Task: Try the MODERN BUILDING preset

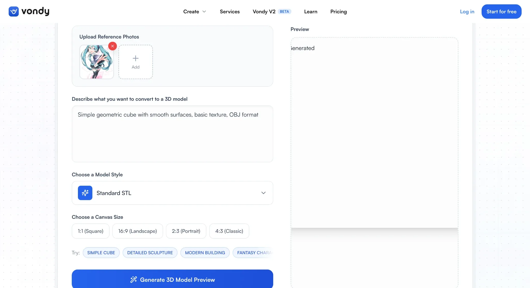Action: pyautogui.click(x=205, y=253)
